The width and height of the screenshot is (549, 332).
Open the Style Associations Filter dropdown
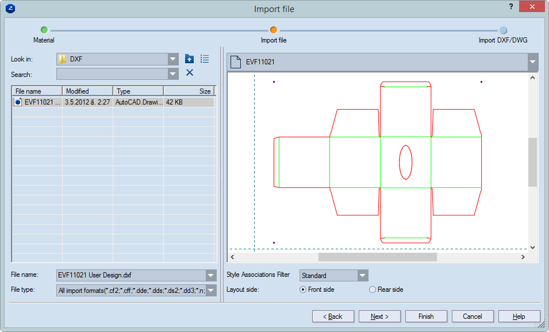pyautogui.click(x=362, y=276)
